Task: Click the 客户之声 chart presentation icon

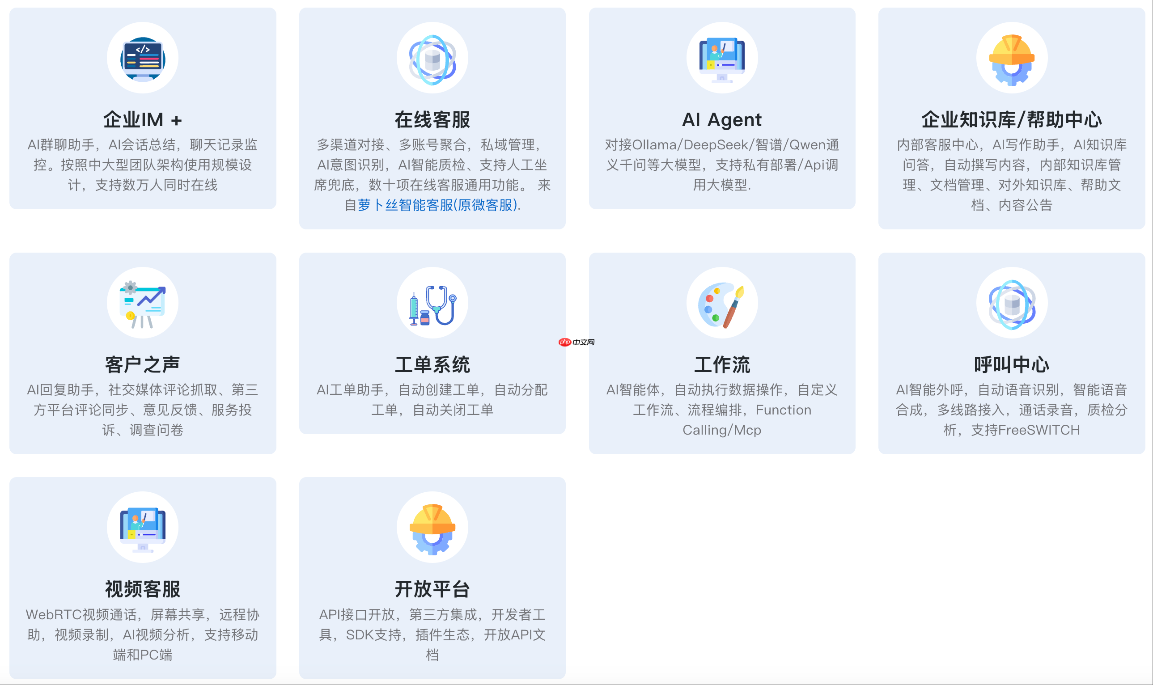Action: click(x=143, y=302)
